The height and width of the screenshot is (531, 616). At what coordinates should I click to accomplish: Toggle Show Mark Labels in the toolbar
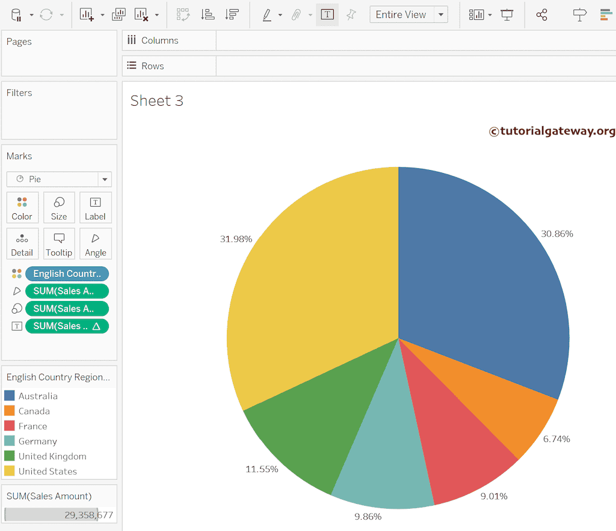coord(327,14)
